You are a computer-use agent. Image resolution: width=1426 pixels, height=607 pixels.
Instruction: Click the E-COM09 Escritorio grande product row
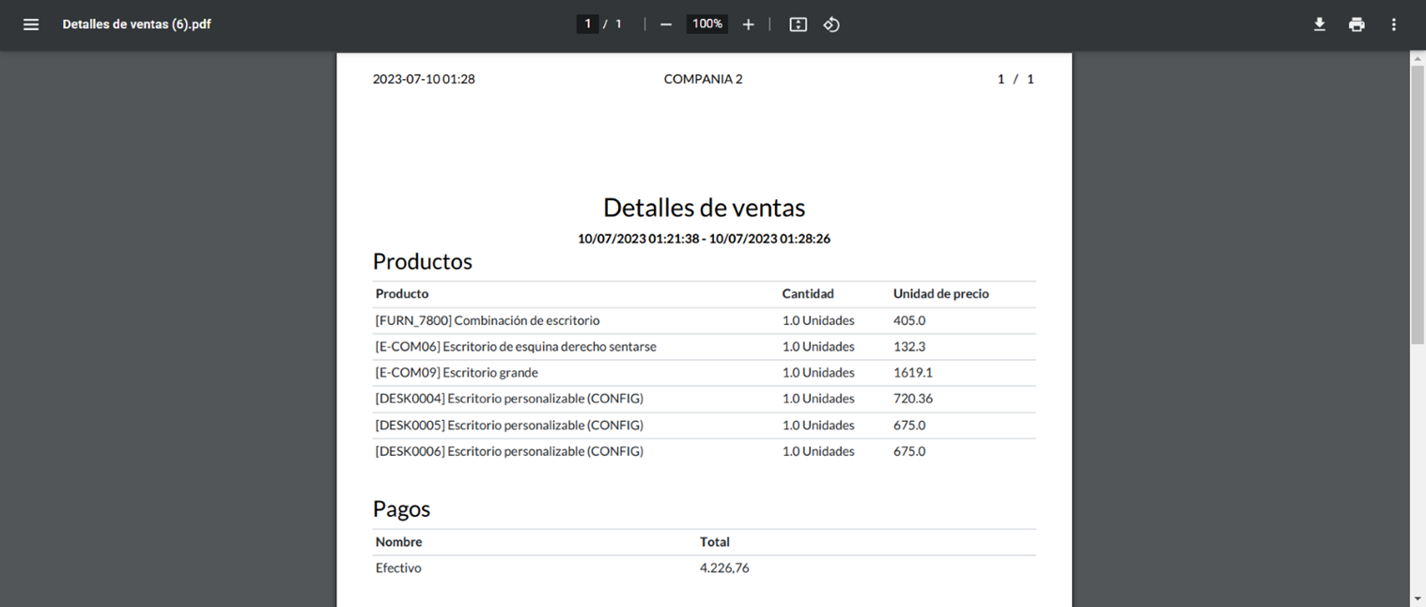coord(457,373)
